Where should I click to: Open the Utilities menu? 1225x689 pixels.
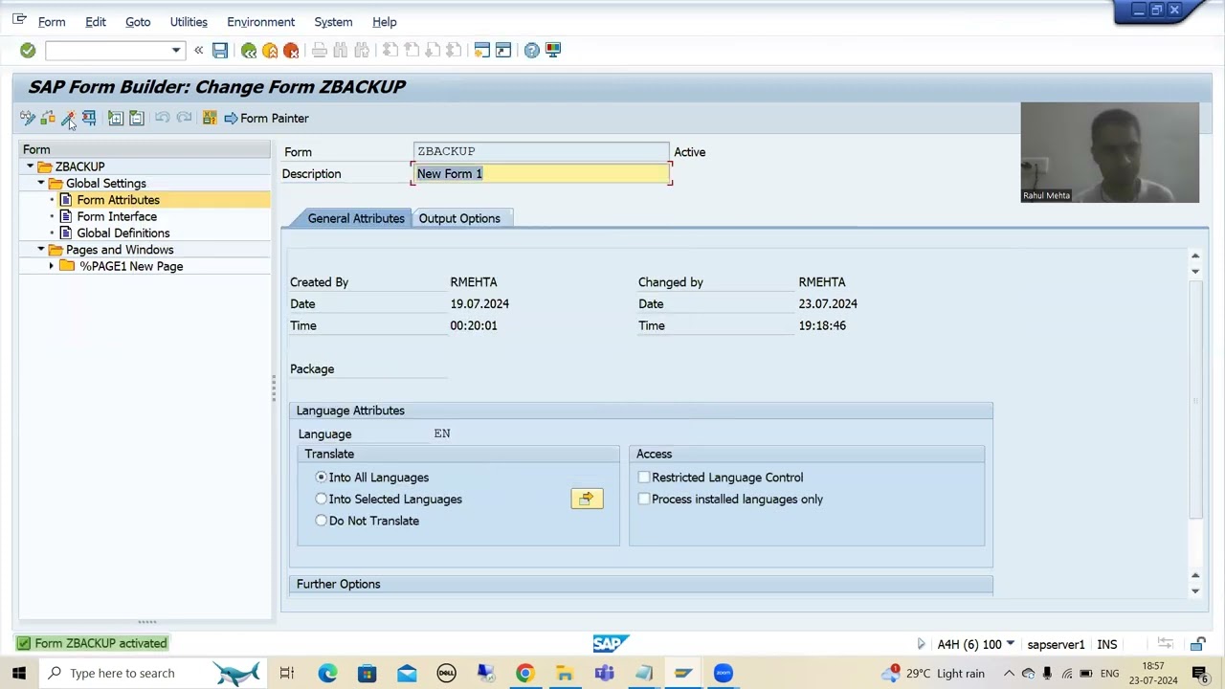pyautogui.click(x=189, y=22)
